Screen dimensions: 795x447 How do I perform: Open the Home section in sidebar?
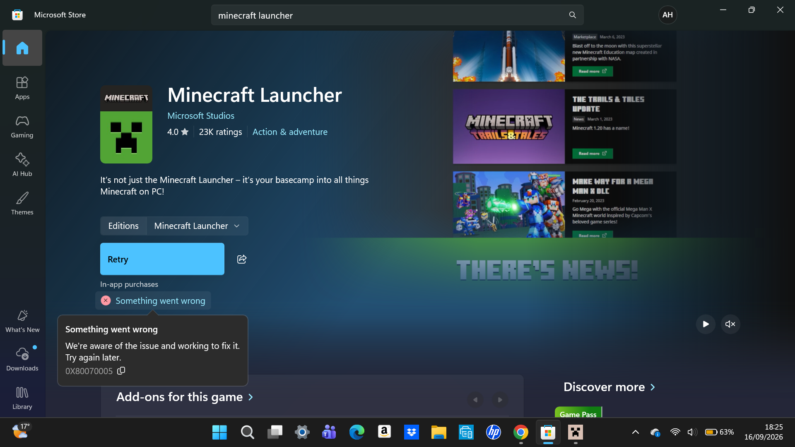(22, 48)
